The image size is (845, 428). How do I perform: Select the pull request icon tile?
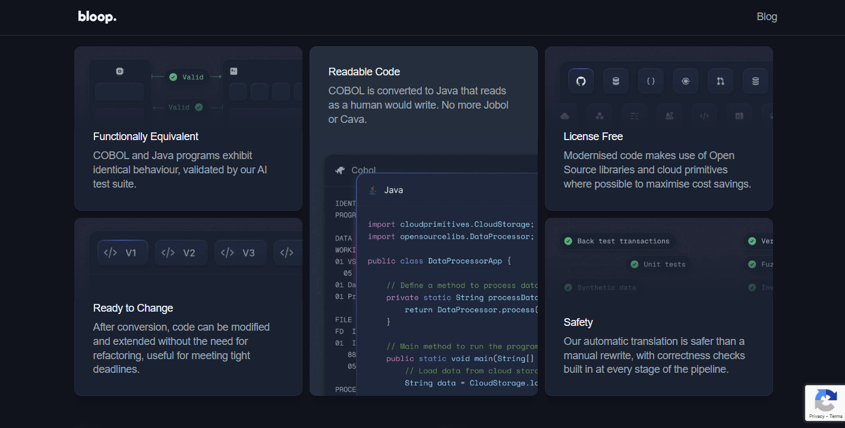tap(721, 81)
